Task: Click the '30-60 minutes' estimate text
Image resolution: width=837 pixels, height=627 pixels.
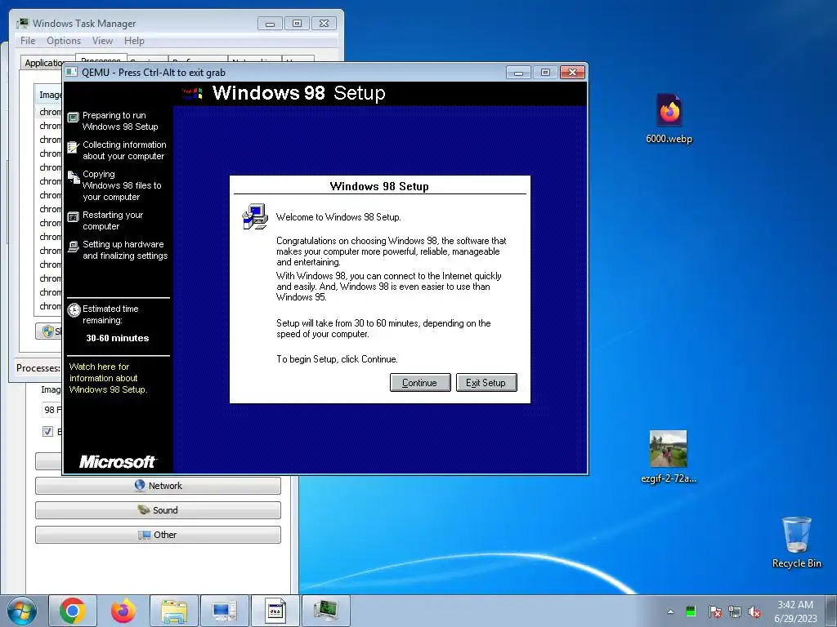Action: 118,338
